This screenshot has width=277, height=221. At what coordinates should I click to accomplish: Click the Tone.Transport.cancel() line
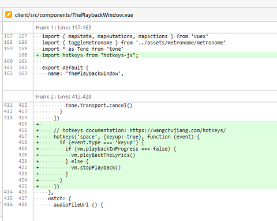click(99, 106)
